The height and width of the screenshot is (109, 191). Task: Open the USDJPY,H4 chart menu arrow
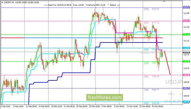click(2, 3)
